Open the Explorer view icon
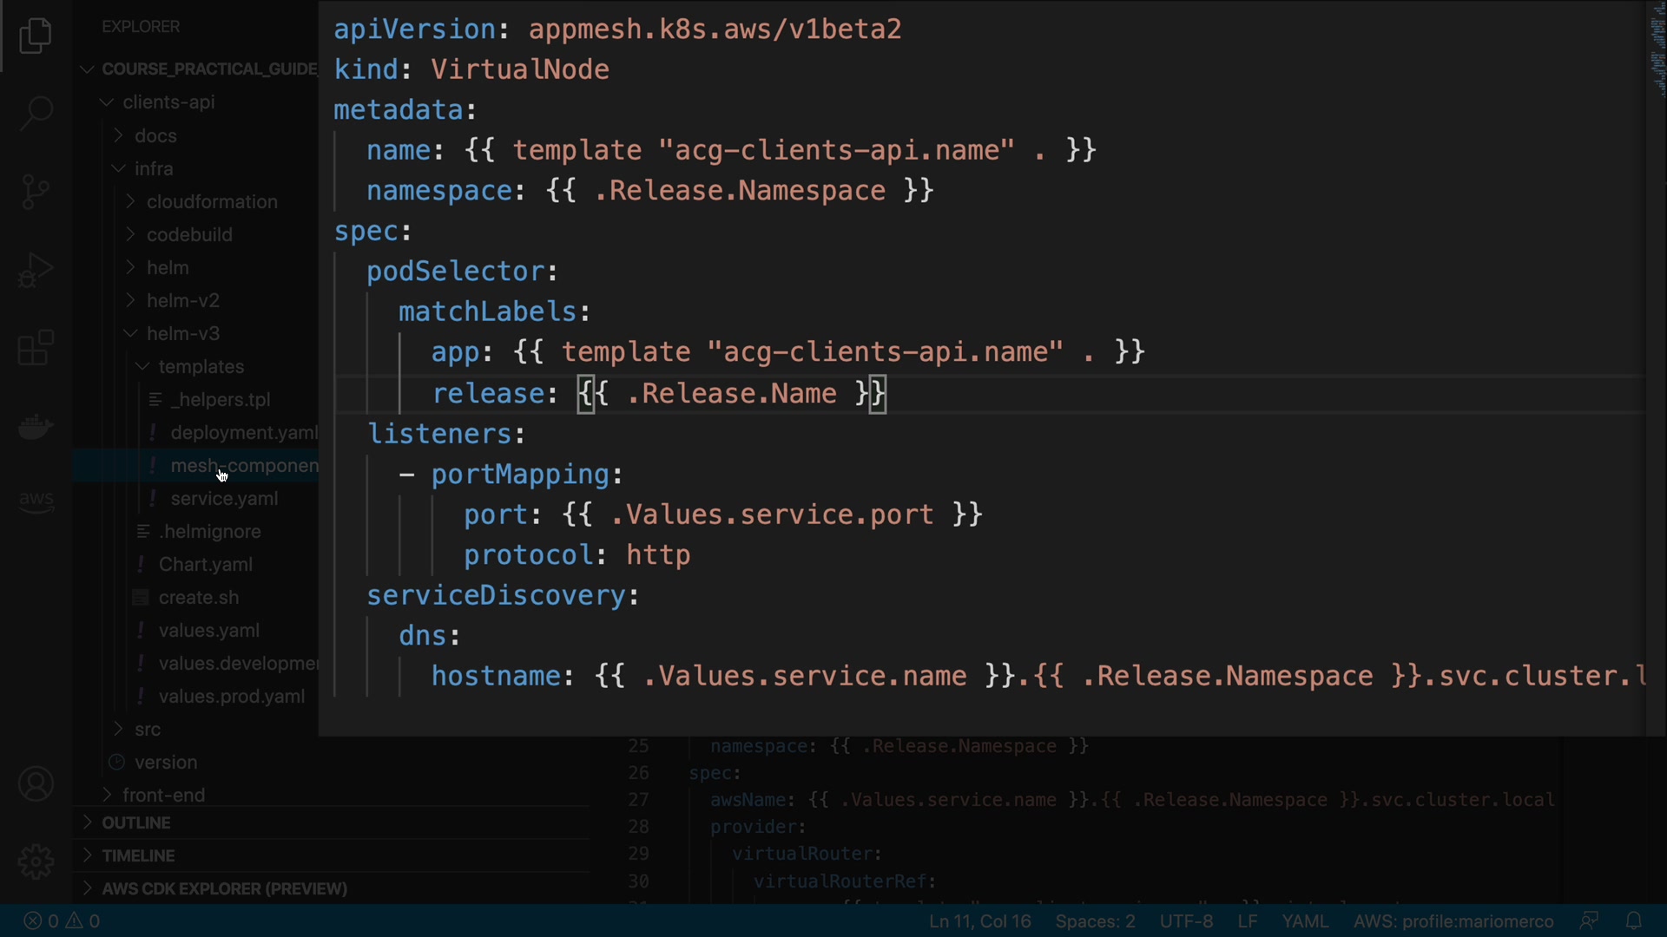This screenshot has height=937, width=1667. (x=36, y=36)
